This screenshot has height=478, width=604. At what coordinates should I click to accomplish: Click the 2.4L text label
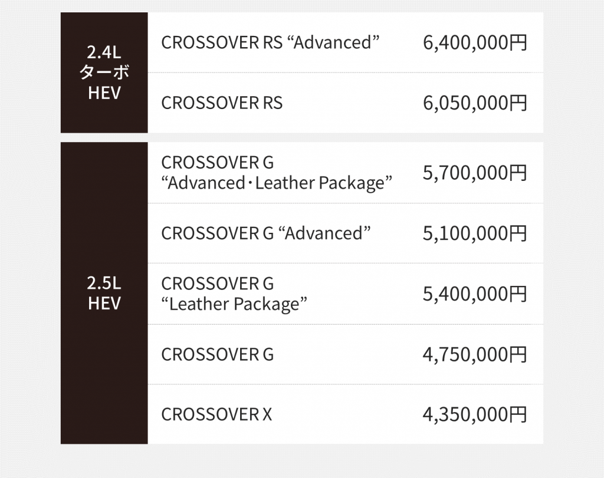[x=104, y=52]
